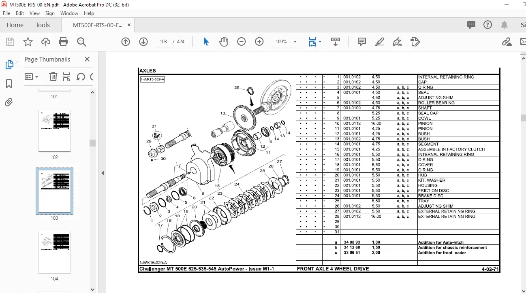Open the Edit menu
This screenshot has width=526, height=293.
[x=20, y=13]
